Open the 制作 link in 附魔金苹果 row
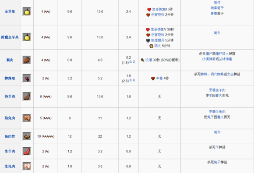 point(217,33)
